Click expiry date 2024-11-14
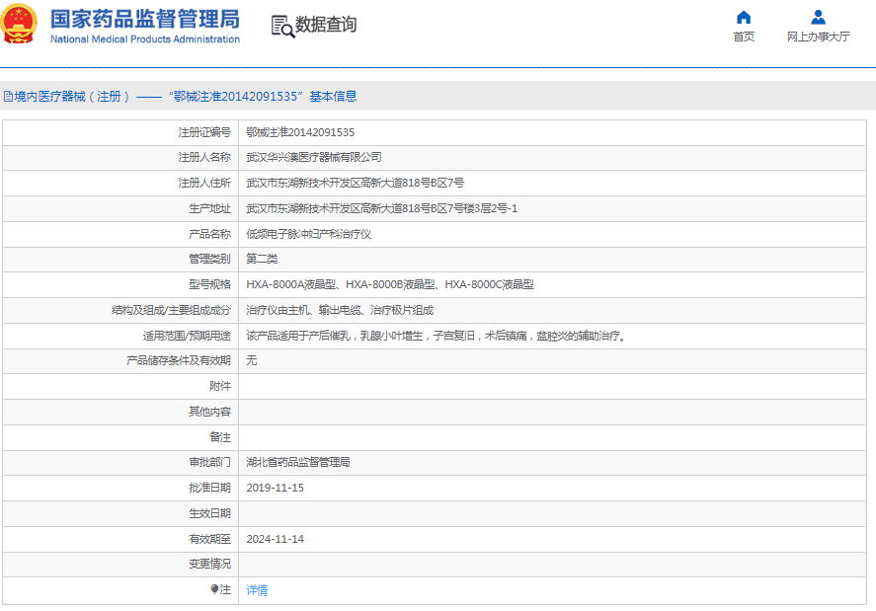876x611 pixels. 275,539
